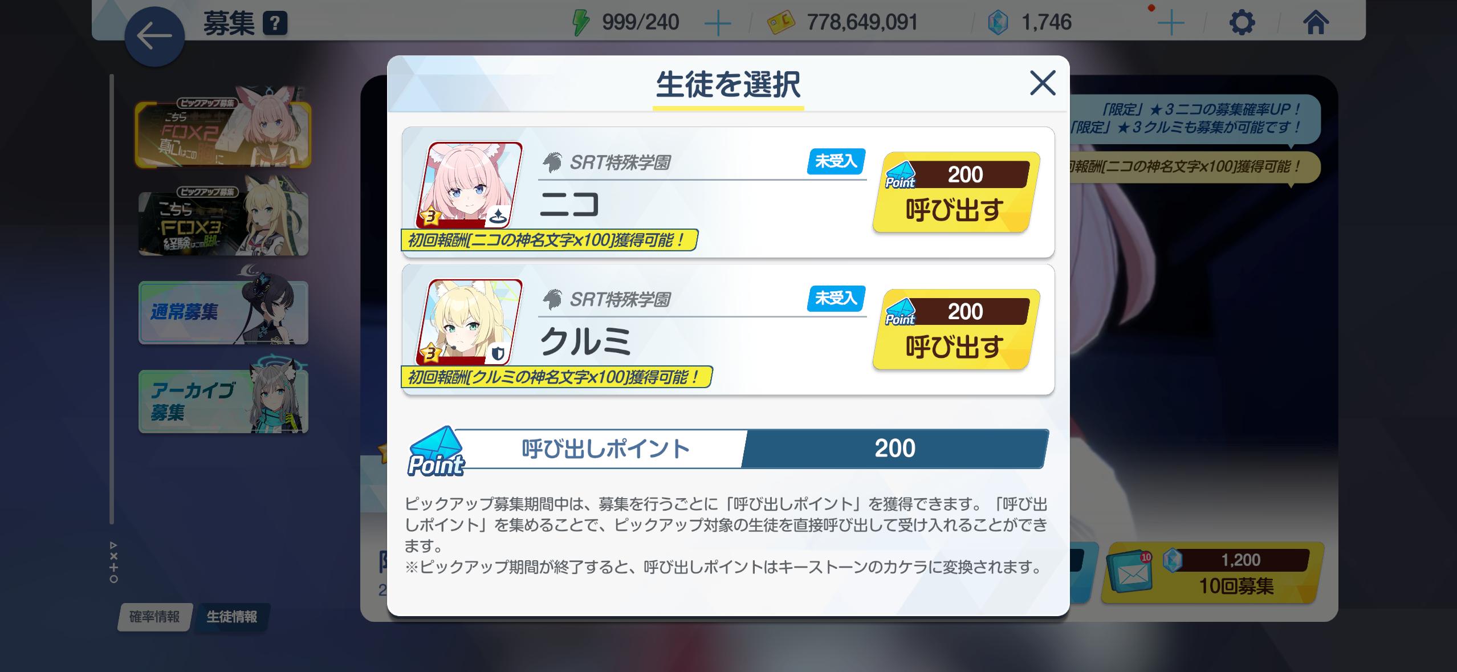Close the 生徒を選択 dialog
The height and width of the screenshot is (672, 1457).
pos(1043,83)
